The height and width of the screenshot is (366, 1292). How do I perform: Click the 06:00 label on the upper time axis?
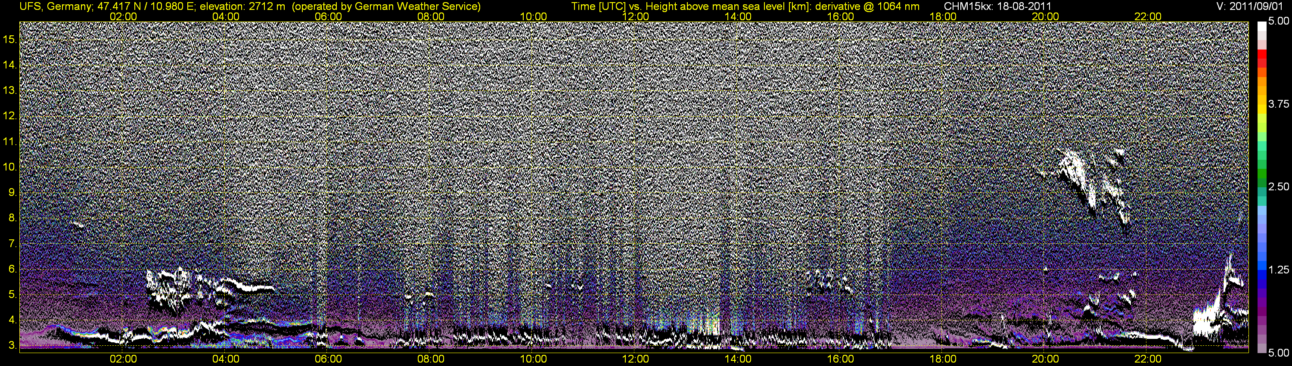(x=328, y=16)
